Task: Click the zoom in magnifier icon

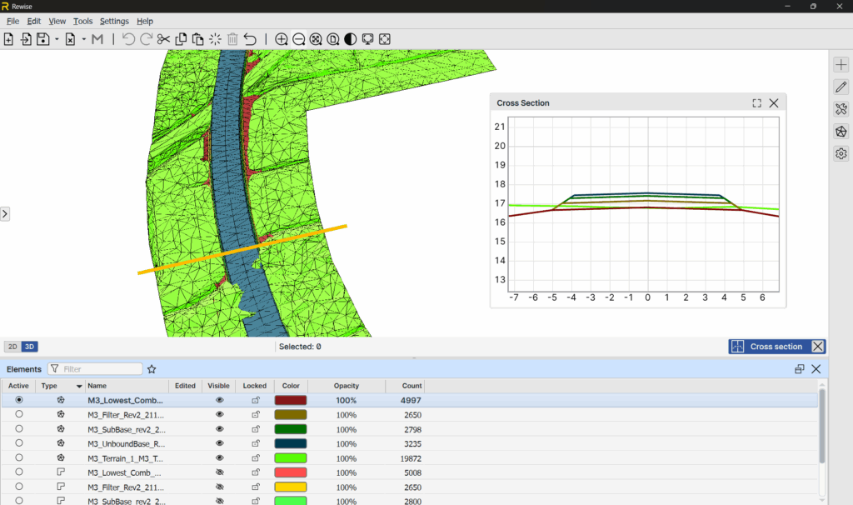Action: (282, 39)
